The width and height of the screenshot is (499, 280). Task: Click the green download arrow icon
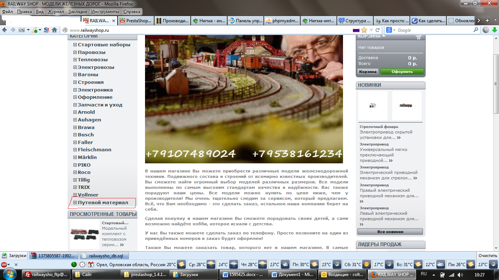point(495,30)
